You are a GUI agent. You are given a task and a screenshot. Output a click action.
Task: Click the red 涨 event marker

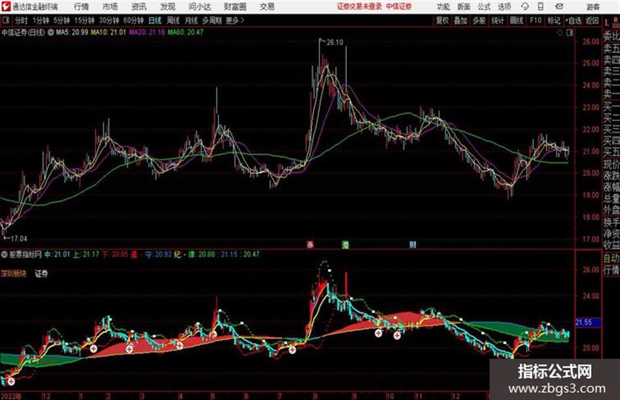click(x=310, y=245)
